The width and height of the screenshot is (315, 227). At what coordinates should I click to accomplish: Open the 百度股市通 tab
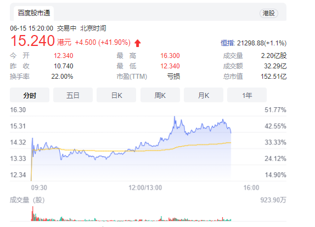34,13
